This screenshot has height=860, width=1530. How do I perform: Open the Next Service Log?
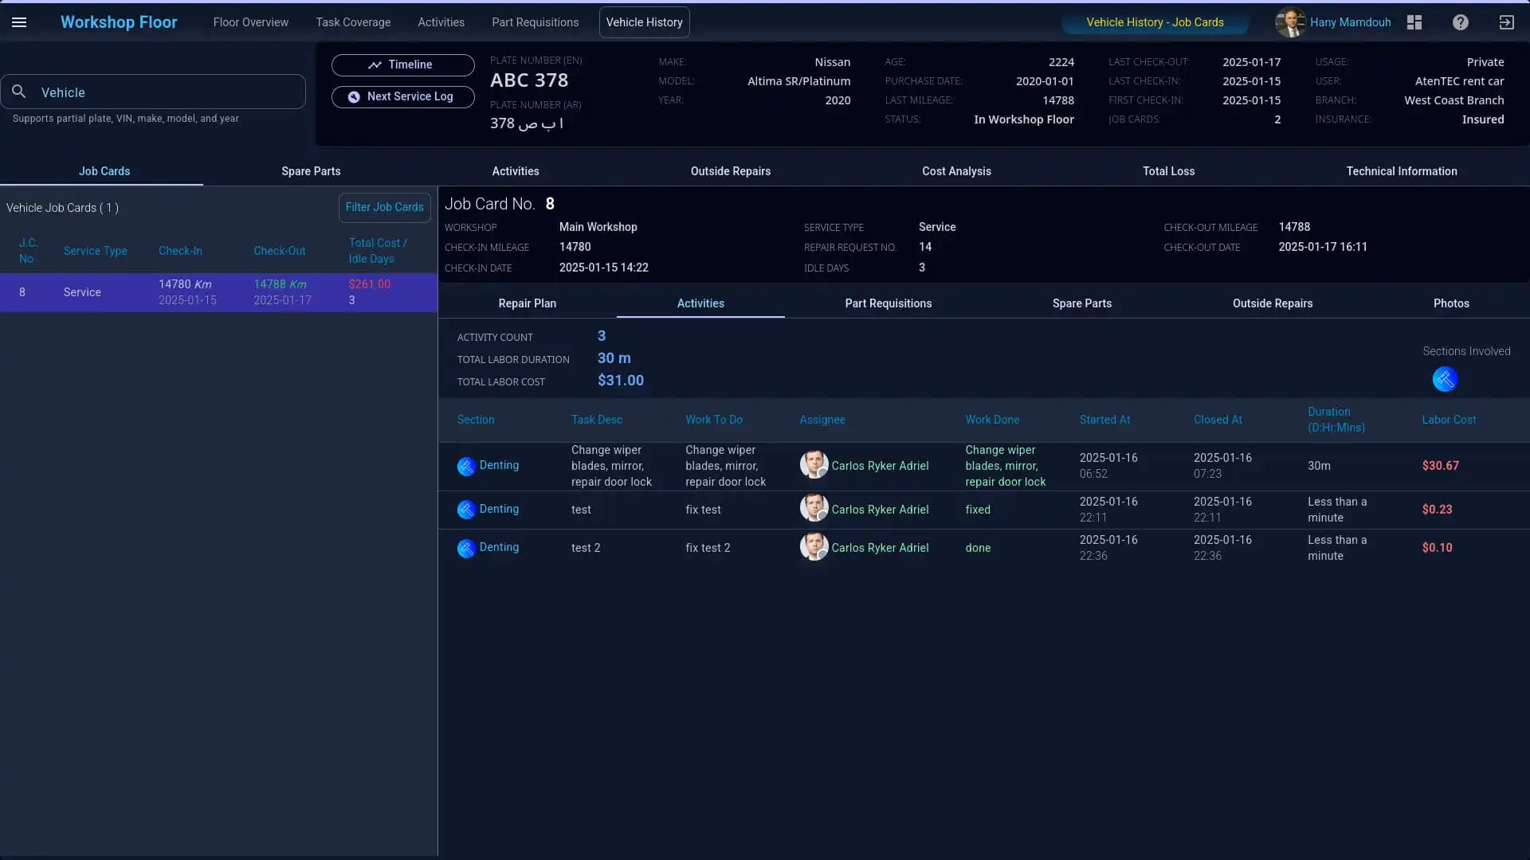[x=402, y=96]
